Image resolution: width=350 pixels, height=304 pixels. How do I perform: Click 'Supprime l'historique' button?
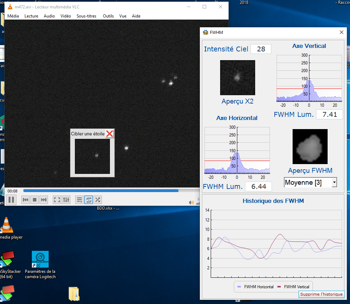pos(321,294)
